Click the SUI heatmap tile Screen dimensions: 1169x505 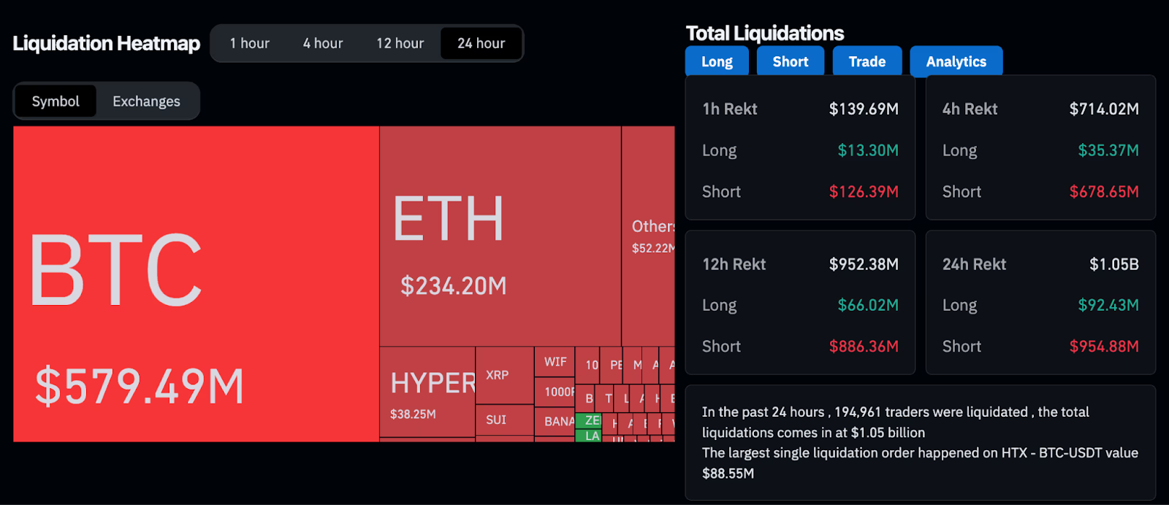point(504,420)
